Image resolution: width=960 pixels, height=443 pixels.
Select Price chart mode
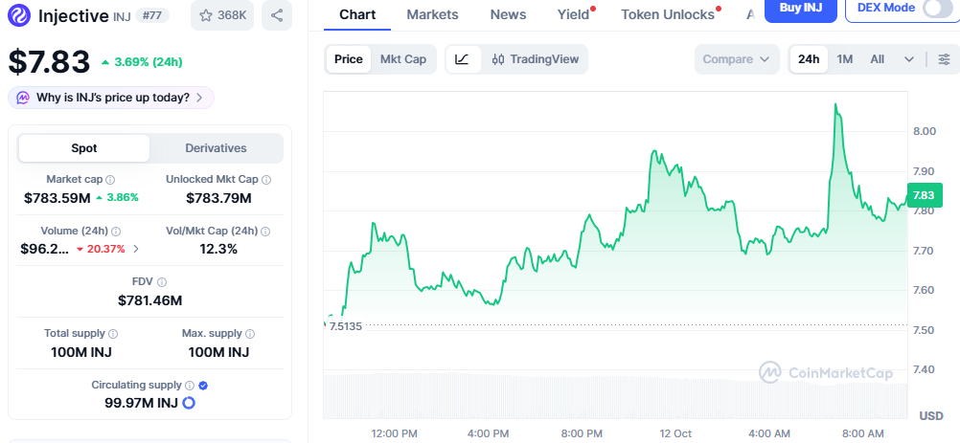click(x=349, y=59)
